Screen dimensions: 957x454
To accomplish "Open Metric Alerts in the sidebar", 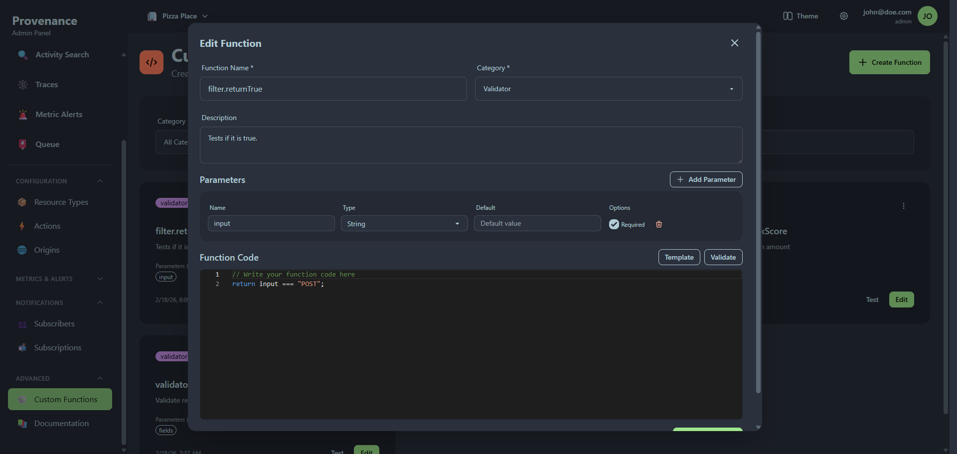I will pyautogui.click(x=58, y=115).
